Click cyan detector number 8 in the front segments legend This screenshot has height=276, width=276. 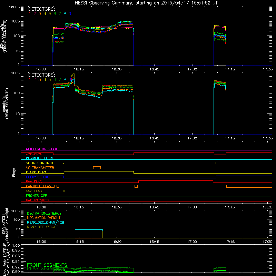coord(65,14)
